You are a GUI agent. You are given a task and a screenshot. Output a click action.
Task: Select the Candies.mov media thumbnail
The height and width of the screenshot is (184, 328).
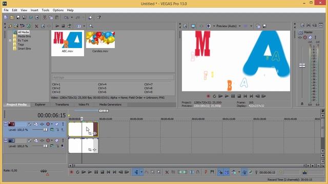pyautogui.click(x=100, y=42)
